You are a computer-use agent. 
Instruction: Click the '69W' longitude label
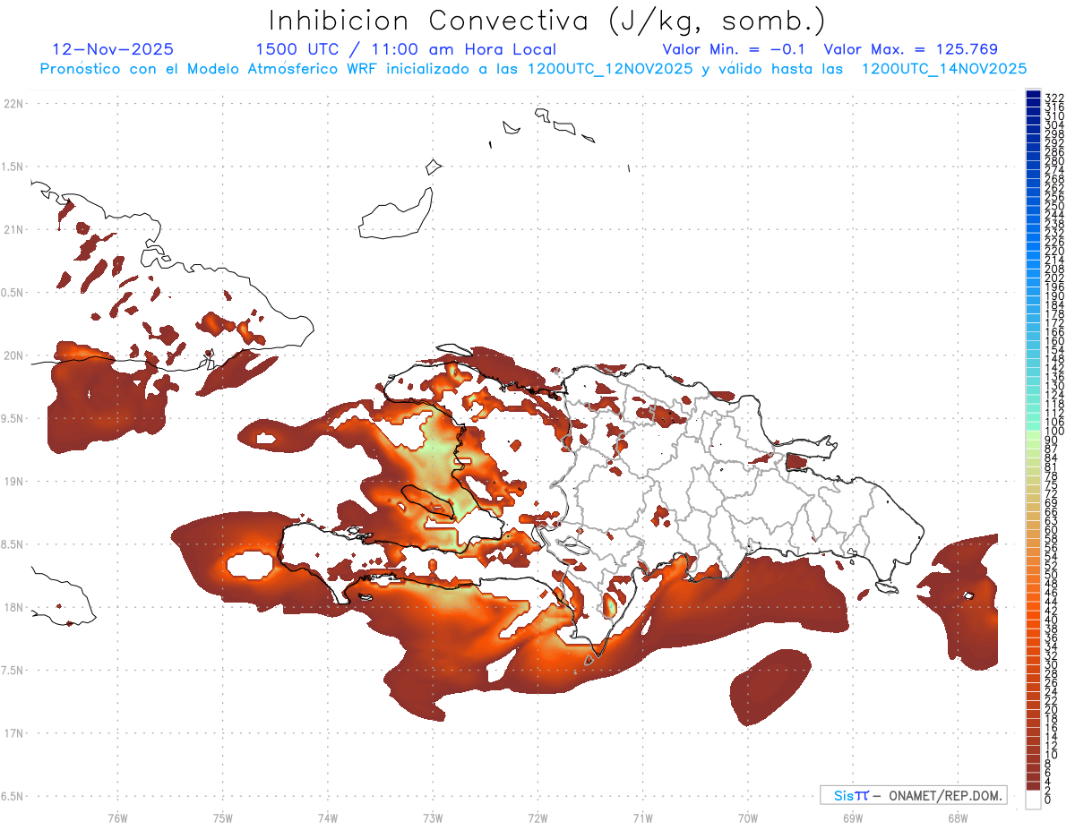(x=852, y=817)
